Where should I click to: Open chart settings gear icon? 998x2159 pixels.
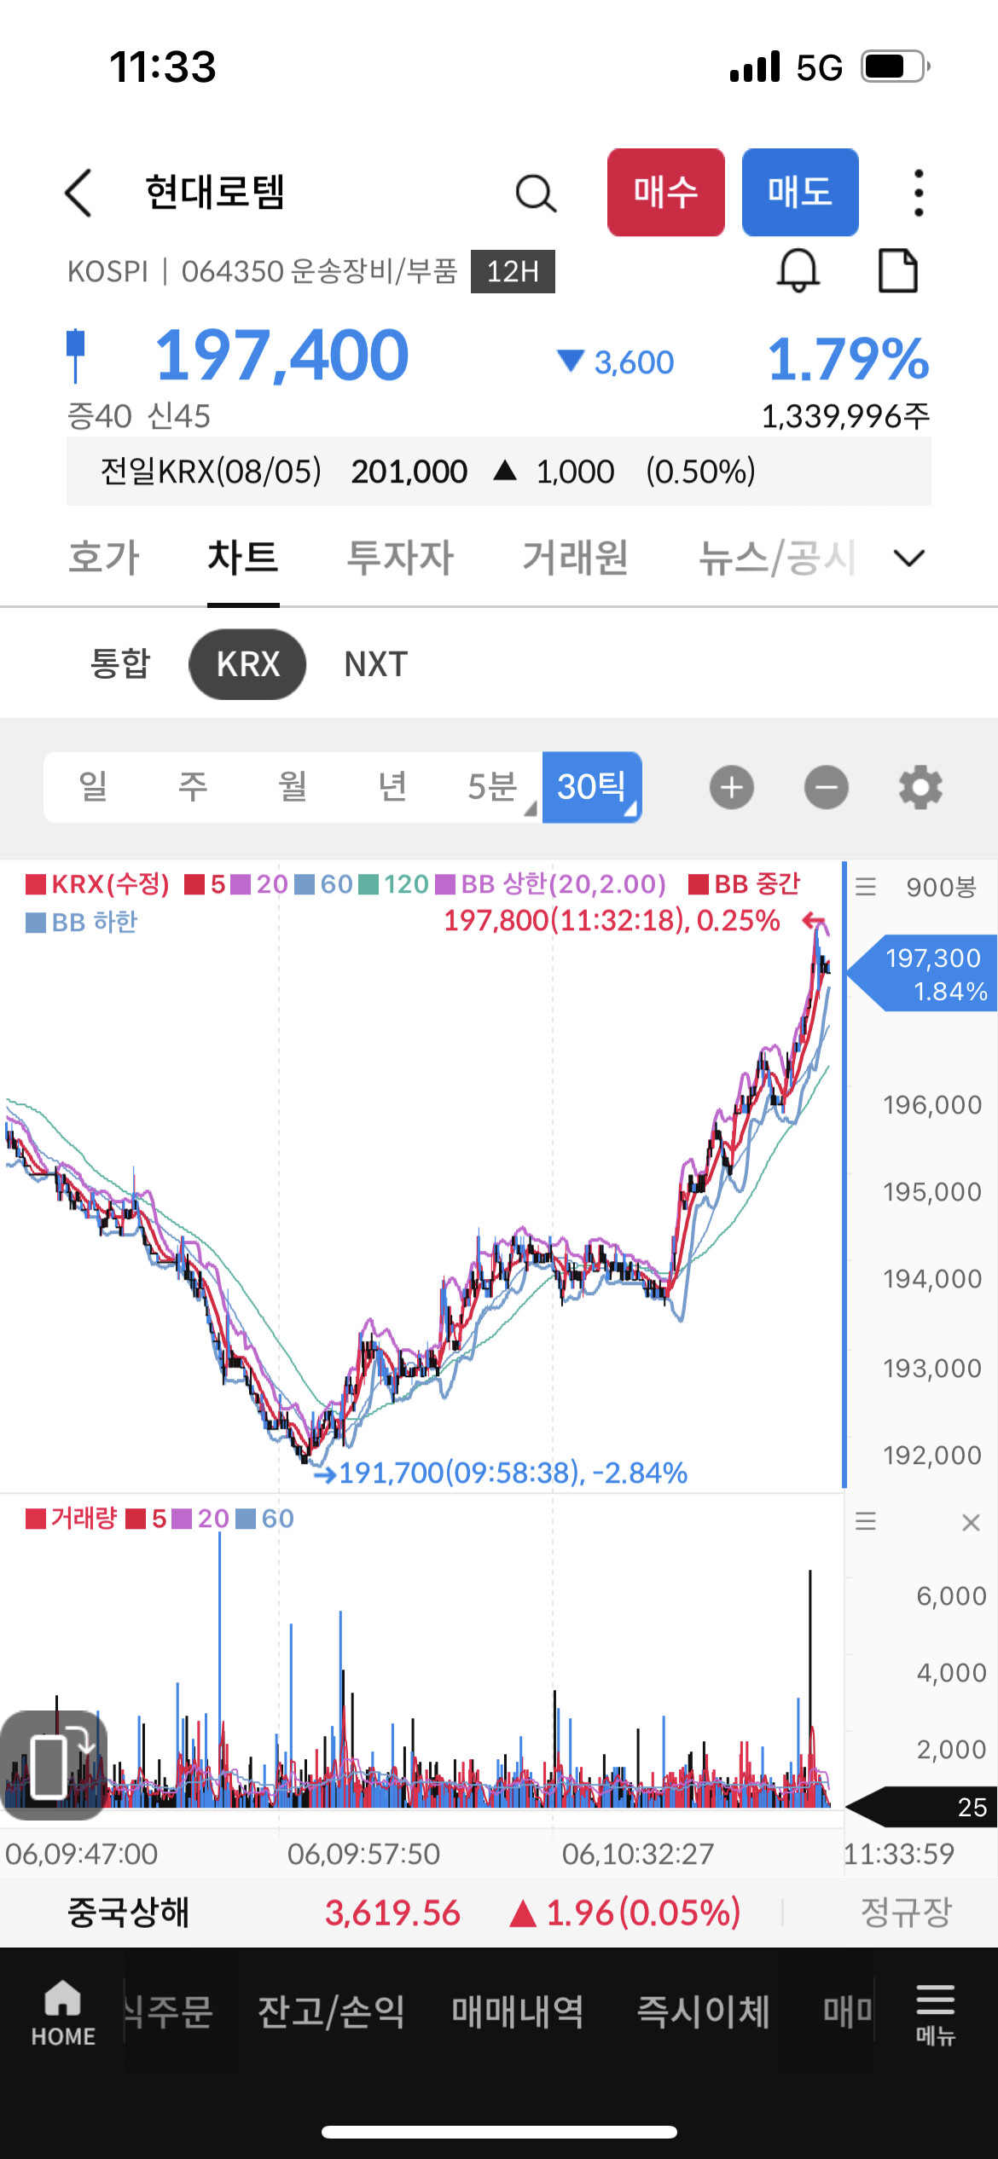pos(920,787)
